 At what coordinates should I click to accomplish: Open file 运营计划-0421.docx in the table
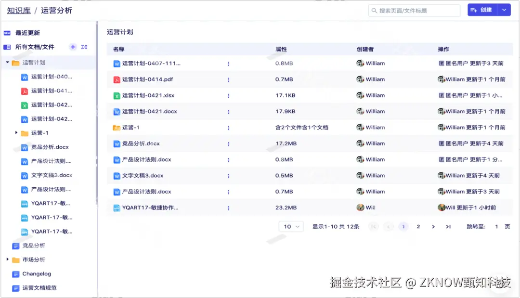tap(150, 111)
